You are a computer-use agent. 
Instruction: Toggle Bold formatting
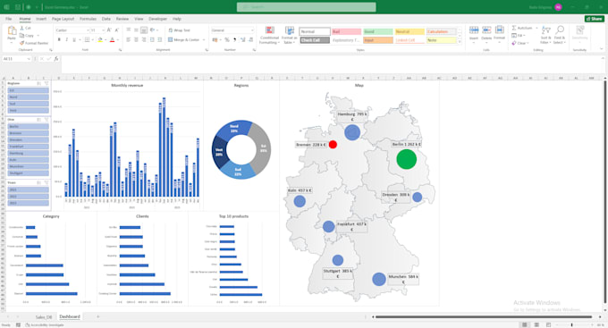tap(59, 39)
